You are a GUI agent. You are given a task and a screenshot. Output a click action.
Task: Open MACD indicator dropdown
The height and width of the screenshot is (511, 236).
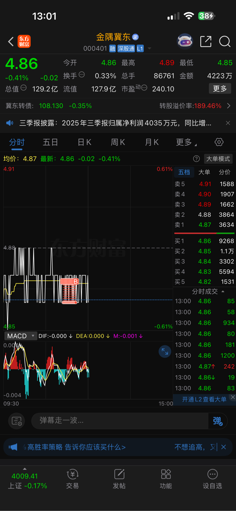21,336
